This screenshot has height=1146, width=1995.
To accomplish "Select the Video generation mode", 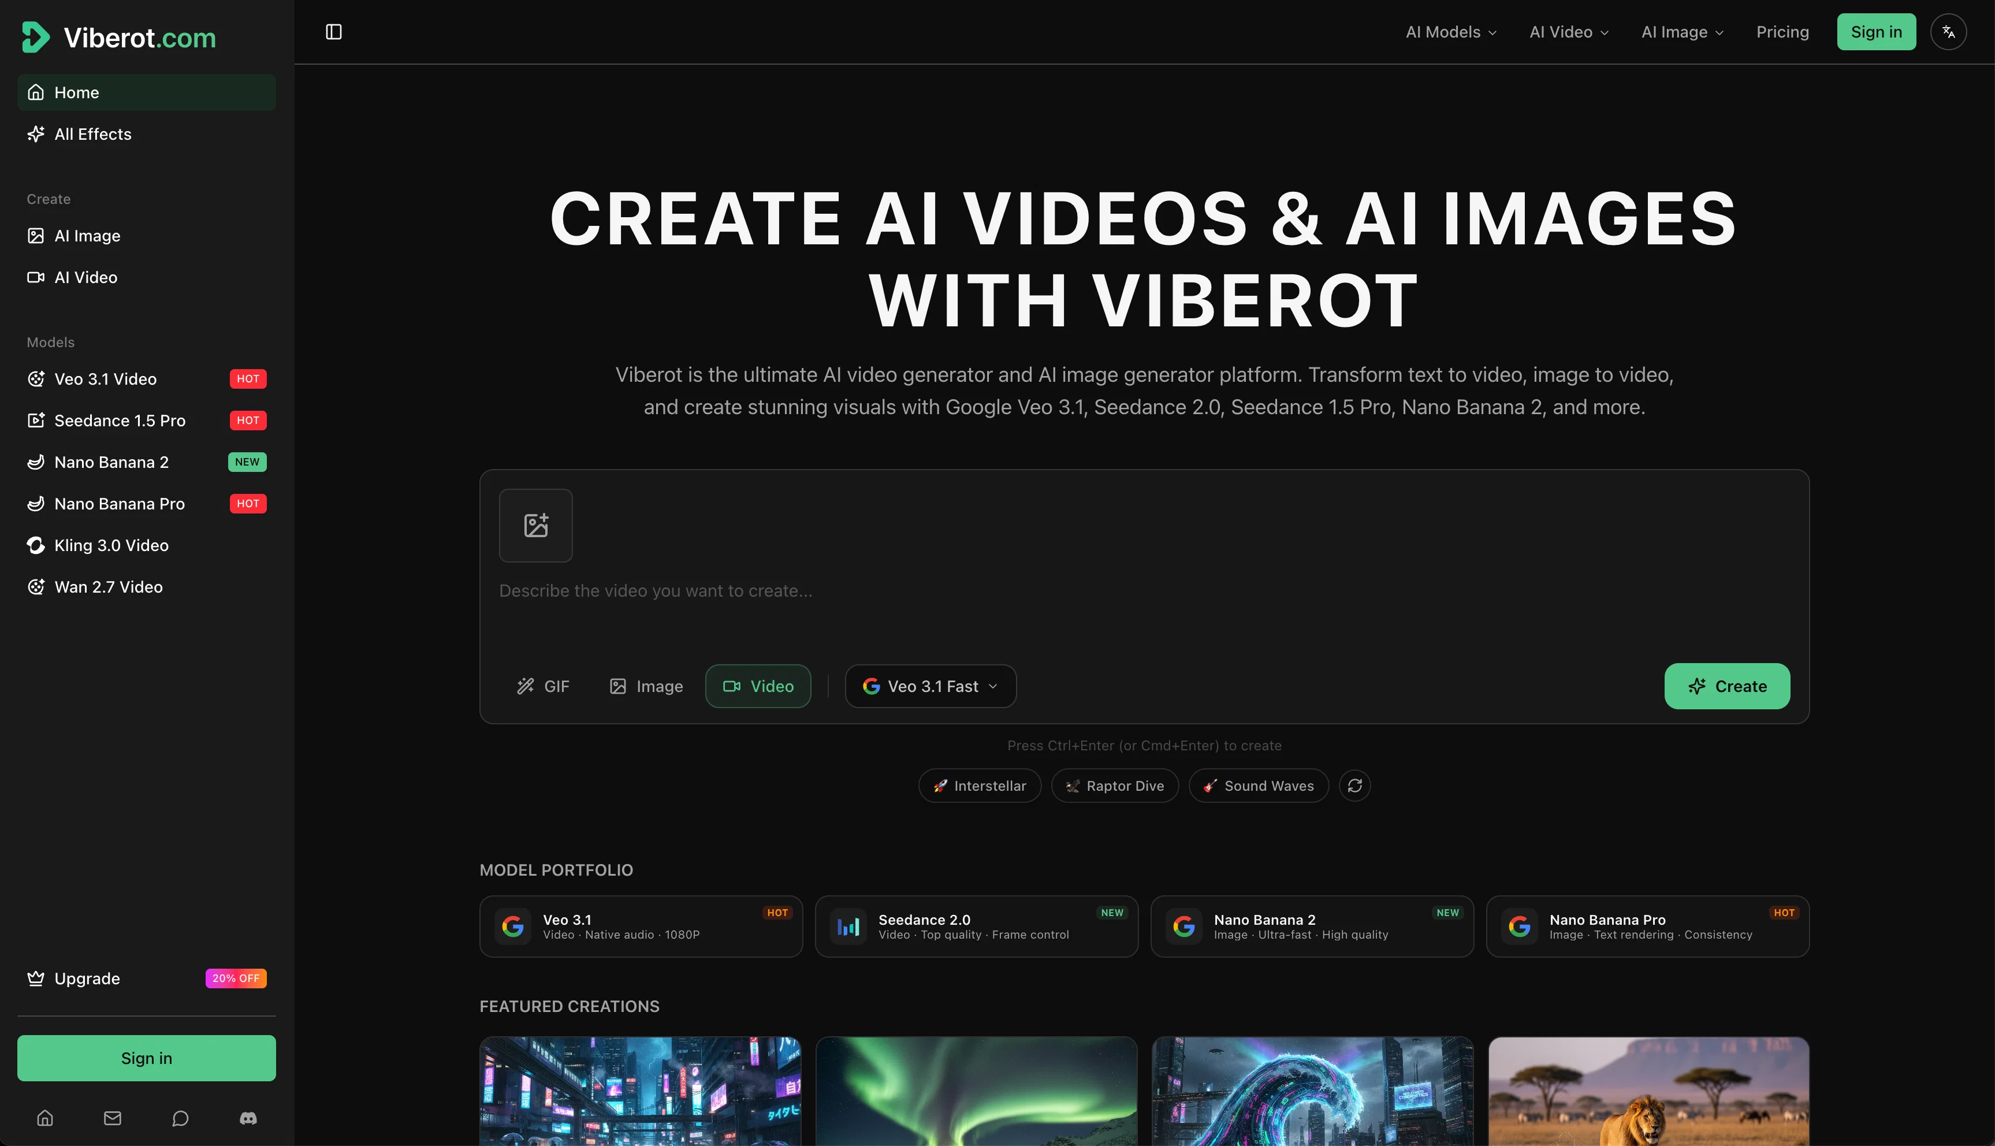I will tap(758, 686).
